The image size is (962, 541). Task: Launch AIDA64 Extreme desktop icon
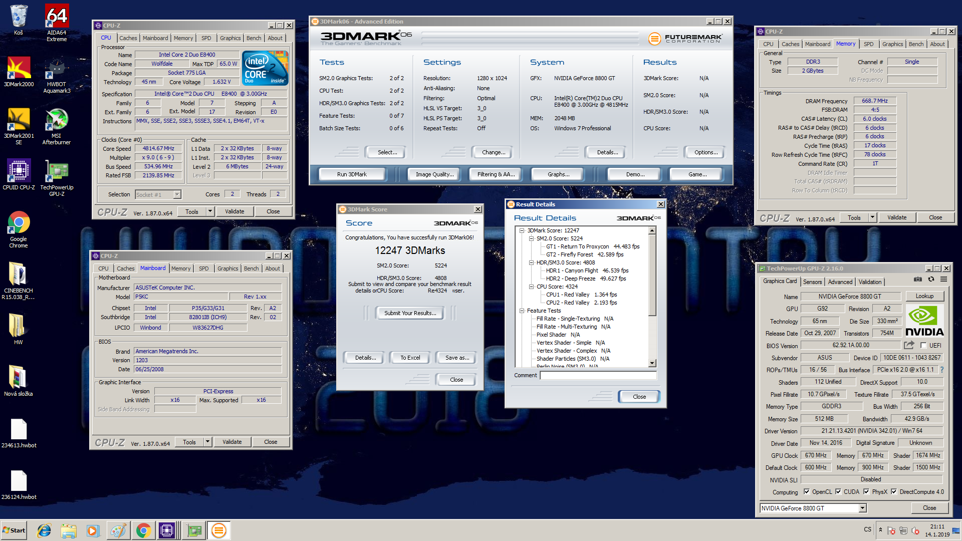[x=57, y=23]
